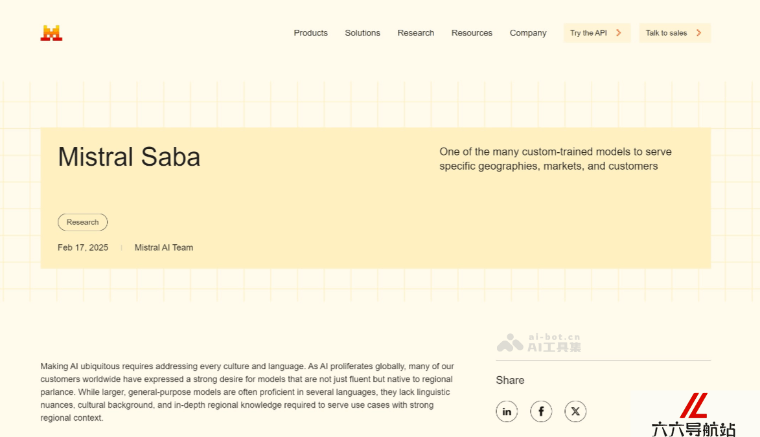Screen dimensions: 760x437
Task: Click the Talk to sales button
Action: (x=674, y=33)
